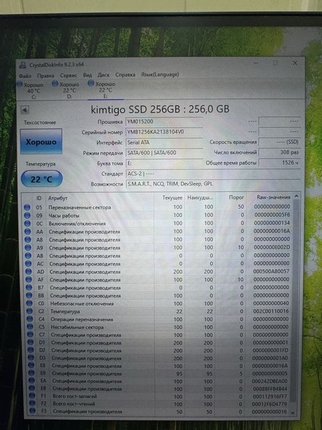Click the ID column header
This screenshot has height=430, width=322.
(39, 198)
